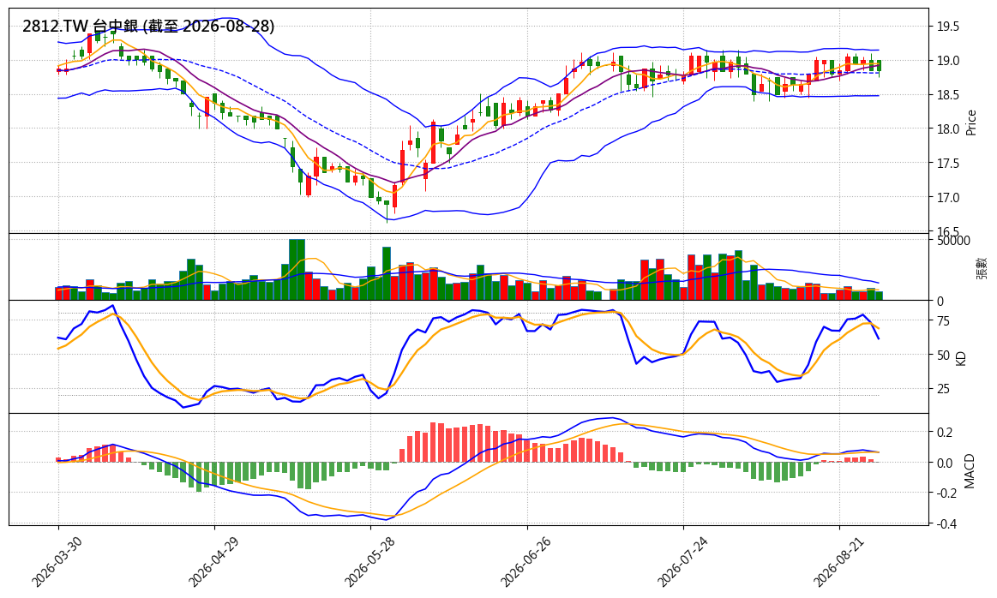
Task: Click the 2026-03-30 date label
Action: [57, 561]
